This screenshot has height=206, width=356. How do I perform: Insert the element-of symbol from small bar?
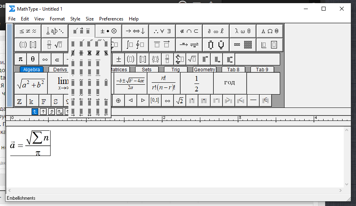pos(57,59)
